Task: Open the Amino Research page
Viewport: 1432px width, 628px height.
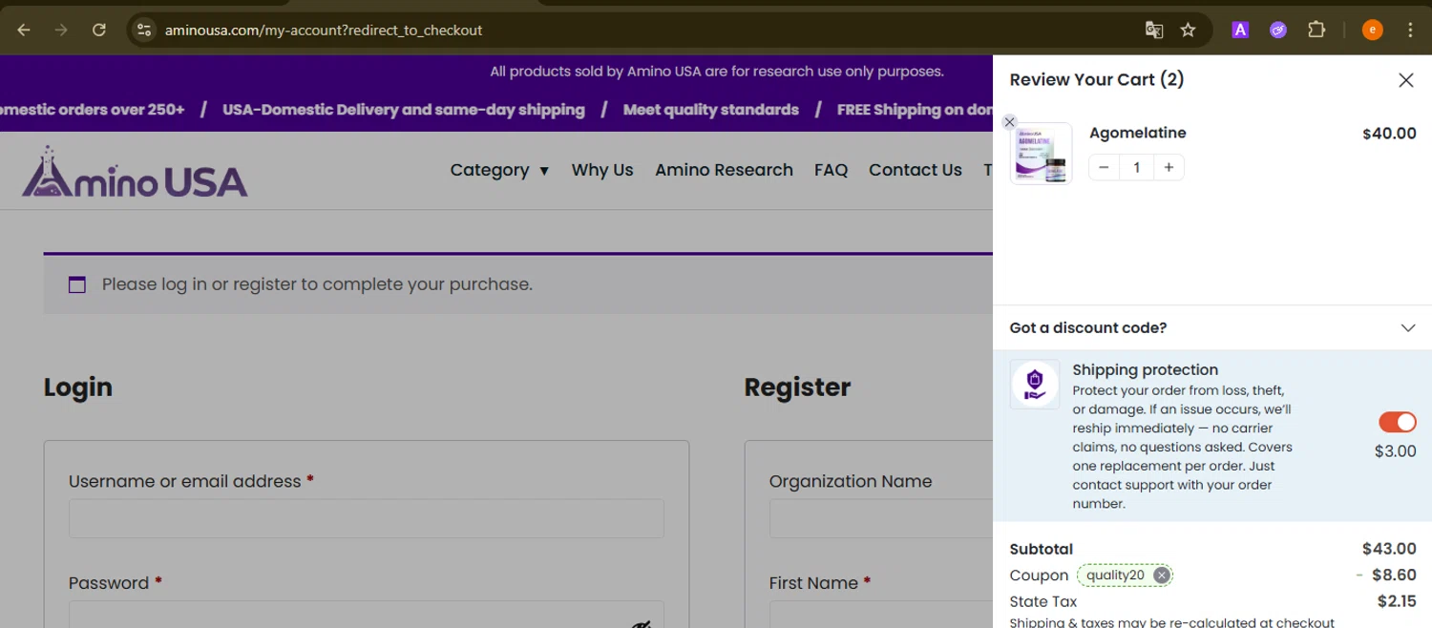Action: pos(724,170)
